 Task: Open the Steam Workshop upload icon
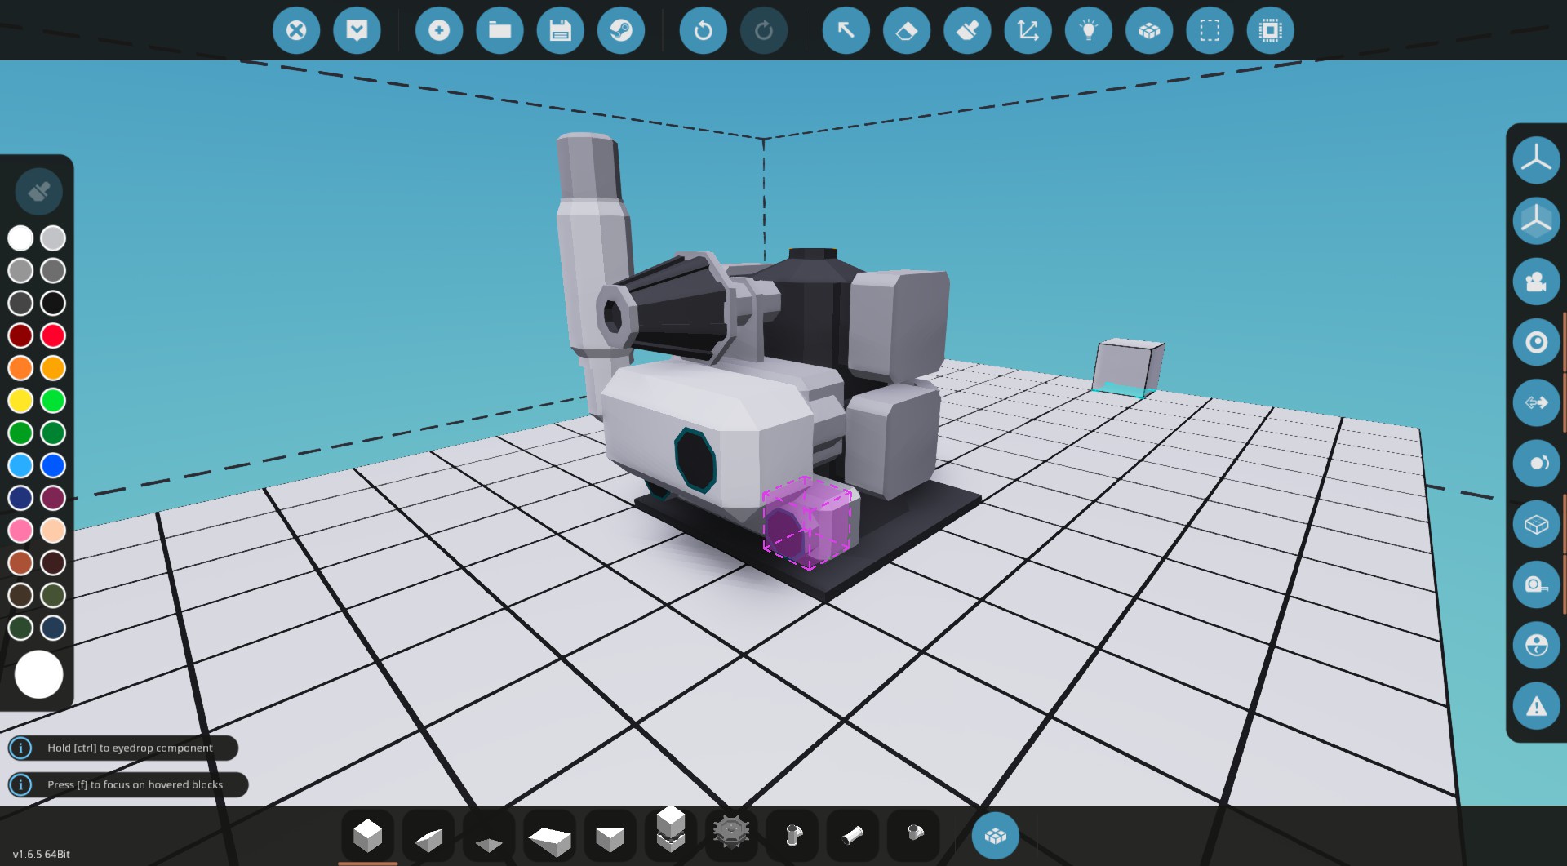(620, 31)
